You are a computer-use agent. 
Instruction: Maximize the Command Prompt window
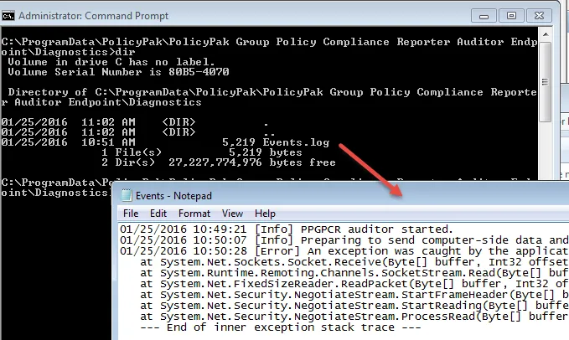(511, 14)
